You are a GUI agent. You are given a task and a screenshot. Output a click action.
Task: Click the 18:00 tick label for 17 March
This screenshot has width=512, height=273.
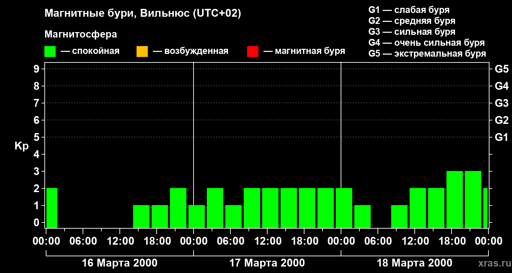pos(304,241)
